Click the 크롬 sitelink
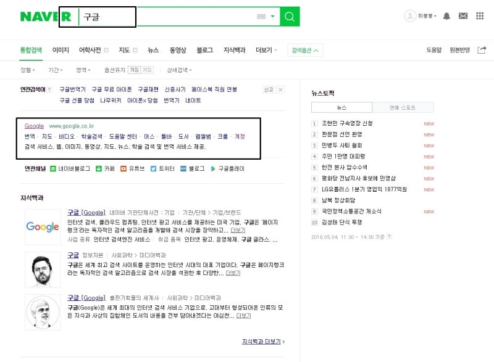Image resolution: width=494 pixels, height=362 pixels. (223, 136)
